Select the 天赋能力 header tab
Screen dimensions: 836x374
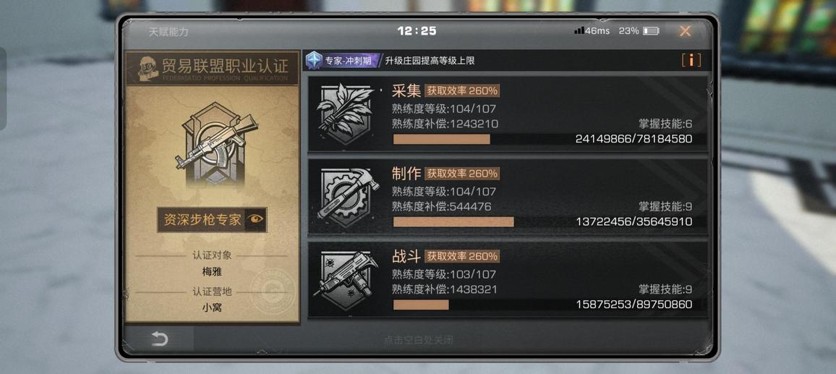tap(168, 32)
